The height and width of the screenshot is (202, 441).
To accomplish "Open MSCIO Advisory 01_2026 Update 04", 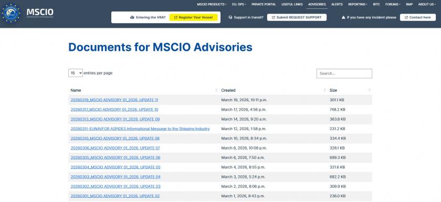I will [x=115, y=177].
